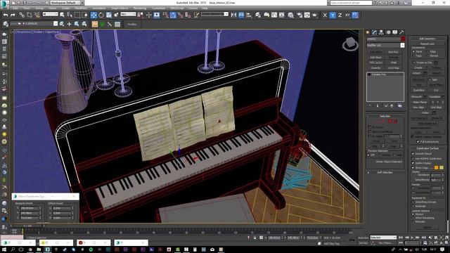This screenshot has width=450, height=253.
Task: Open the selection filter dropdown
Action: pyautogui.click(x=50, y=14)
